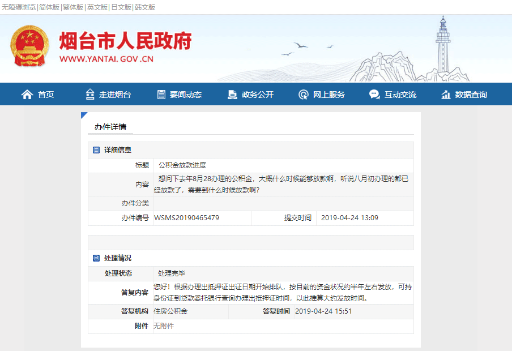The image size is (512, 351).
Task: Click the case number WSMS20190465479
Action: [x=186, y=218]
